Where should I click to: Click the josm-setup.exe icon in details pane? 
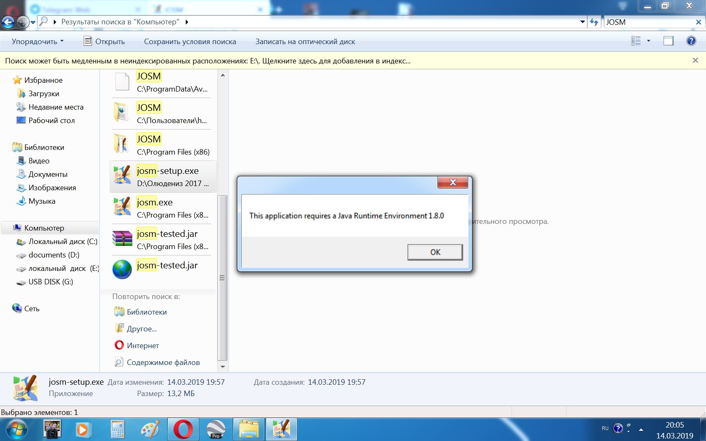tap(26, 388)
